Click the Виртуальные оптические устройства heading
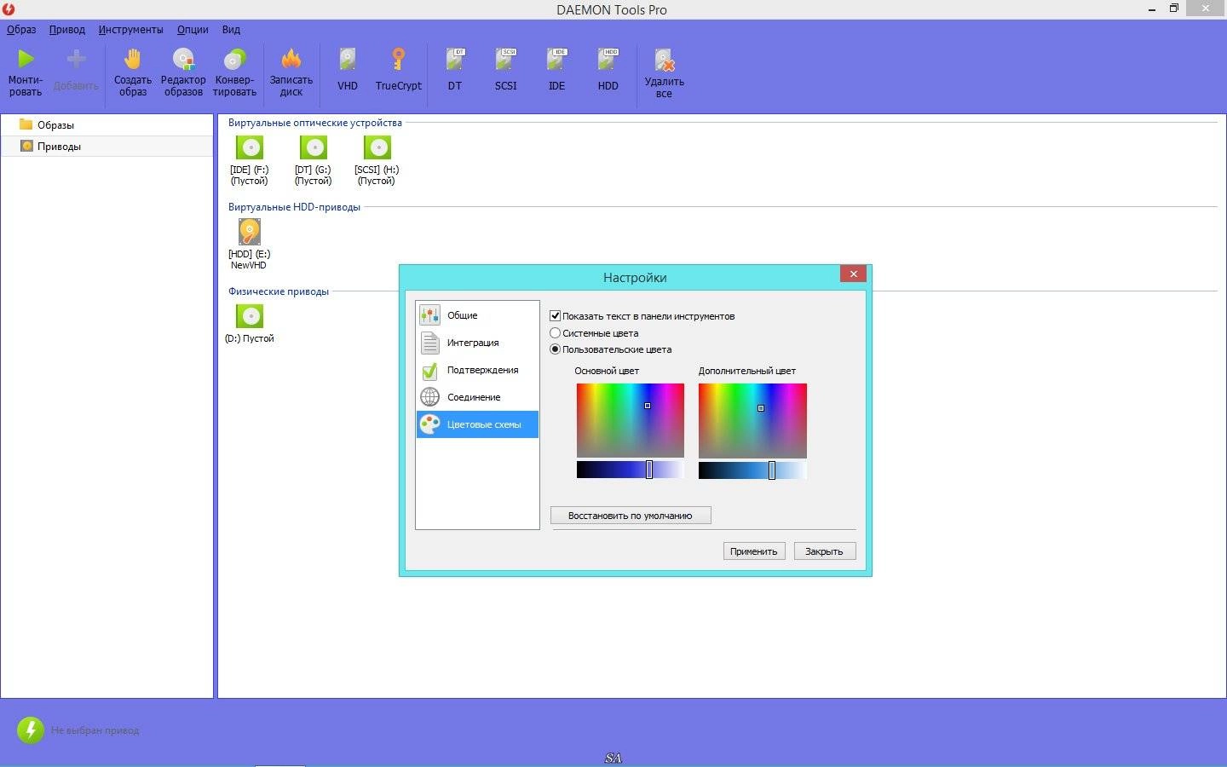 (314, 123)
